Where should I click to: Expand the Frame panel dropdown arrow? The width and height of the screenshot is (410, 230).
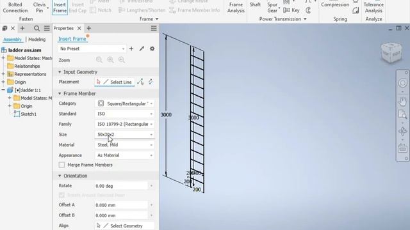[157, 19]
